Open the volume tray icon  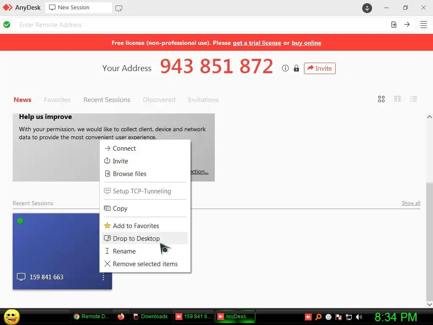pyautogui.click(x=359, y=317)
